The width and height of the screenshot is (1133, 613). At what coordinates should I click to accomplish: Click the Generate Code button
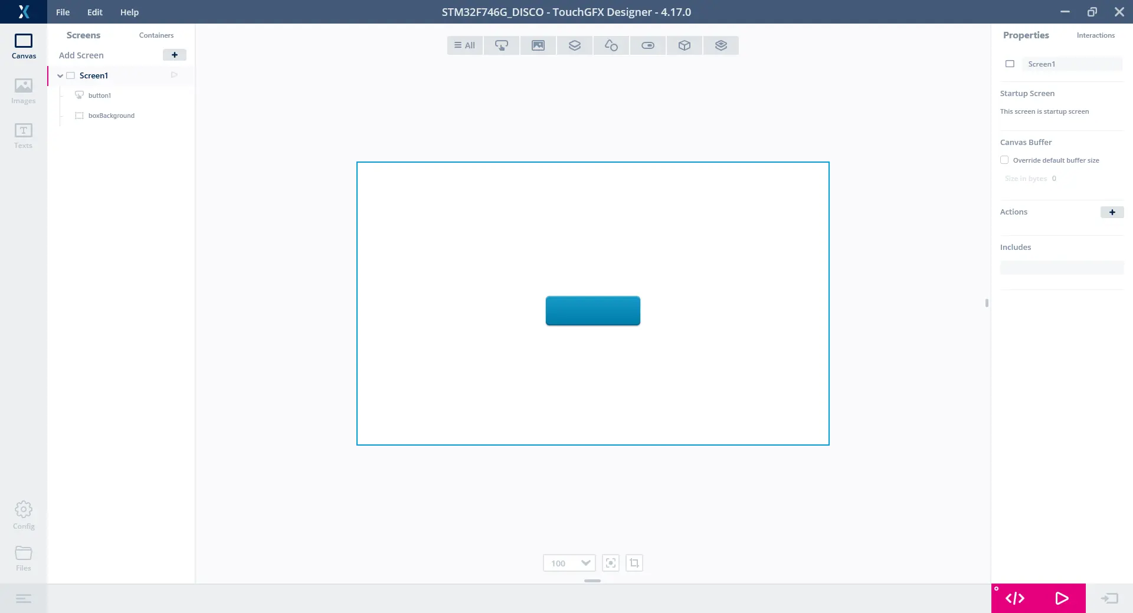click(1015, 598)
